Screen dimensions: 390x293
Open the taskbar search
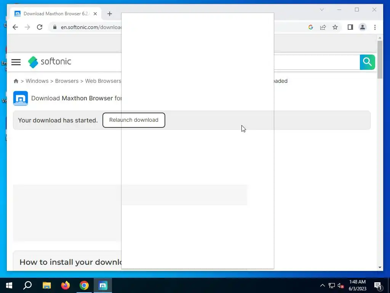(27, 285)
